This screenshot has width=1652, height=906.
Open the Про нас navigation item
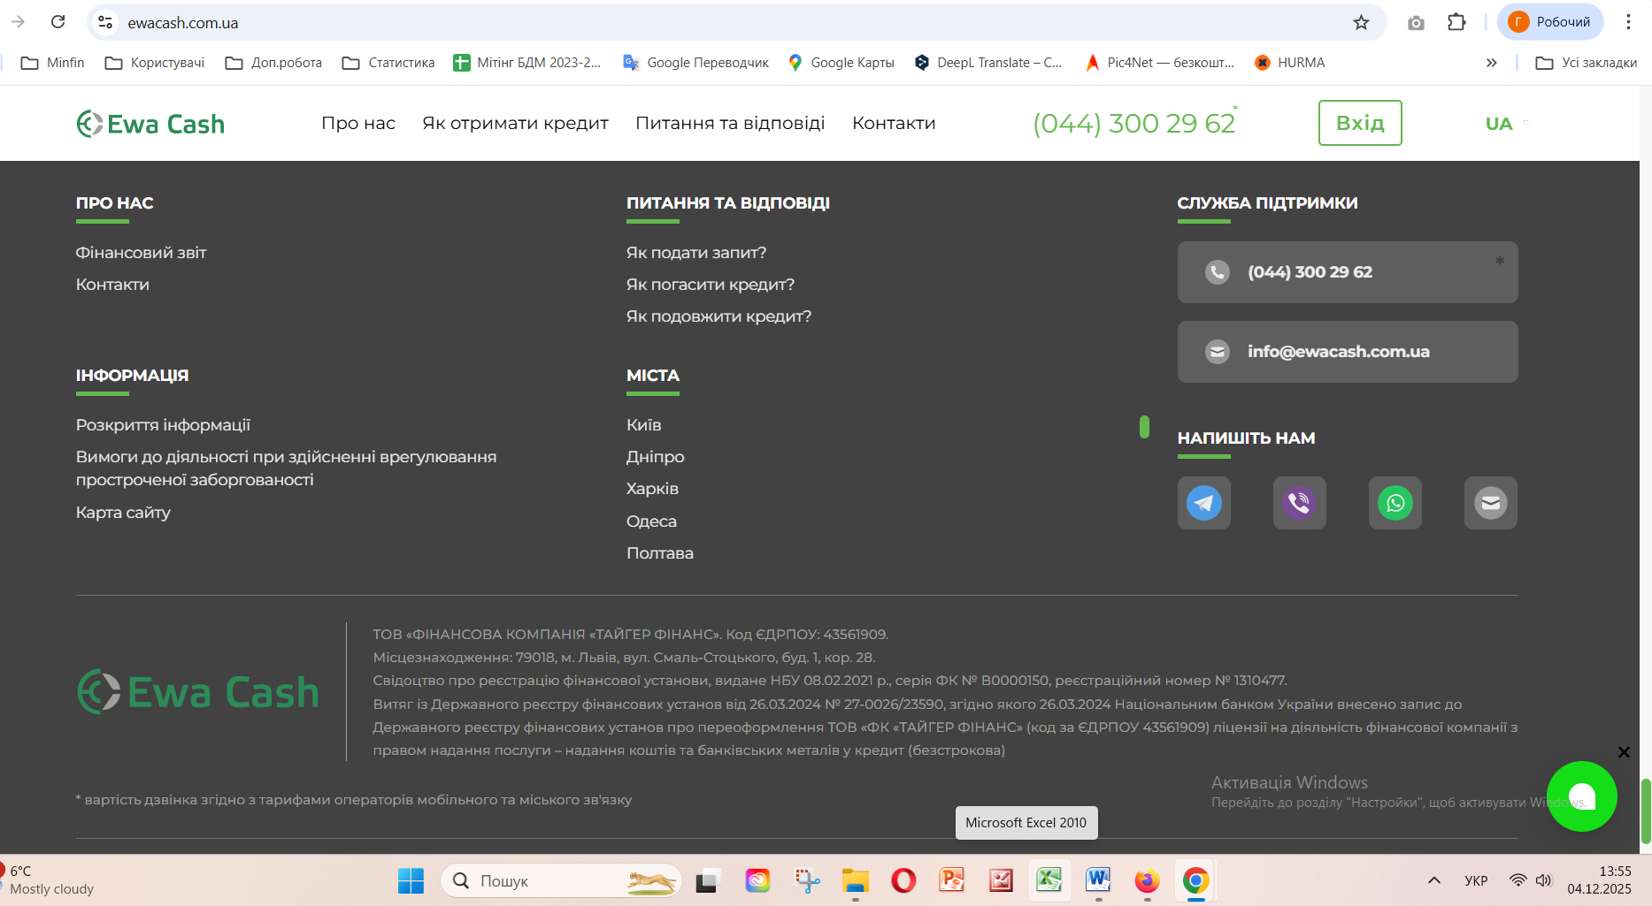pos(358,123)
